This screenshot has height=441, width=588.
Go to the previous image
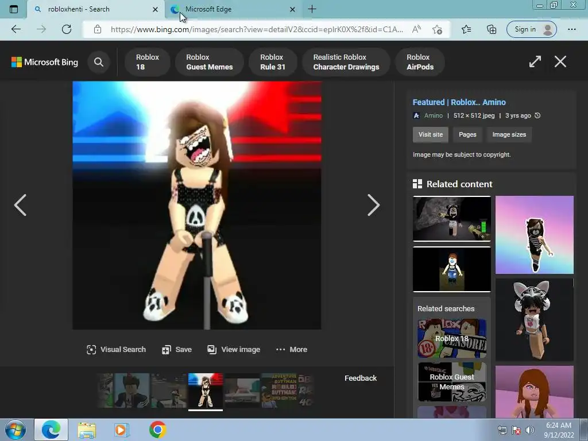(x=20, y=205)
